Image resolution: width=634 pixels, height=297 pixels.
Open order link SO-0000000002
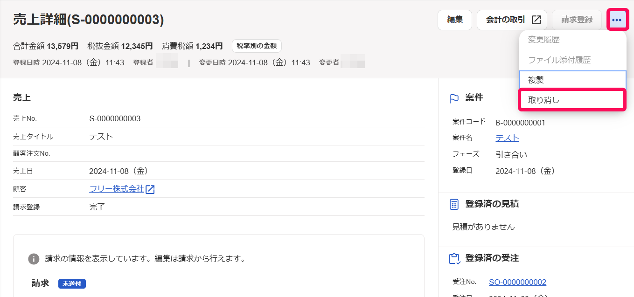pyautogui.click(x=517, y=282)
